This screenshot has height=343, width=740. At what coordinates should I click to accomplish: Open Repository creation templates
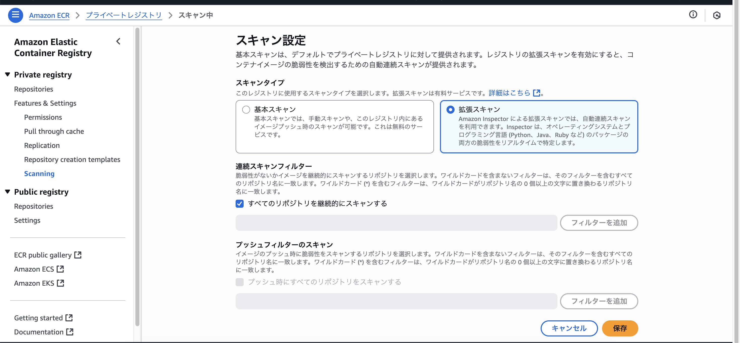pos(72,160)
